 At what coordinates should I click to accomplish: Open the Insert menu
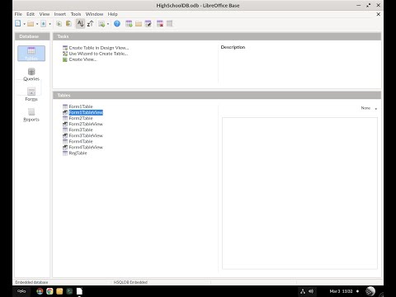[x=60, y=14]
